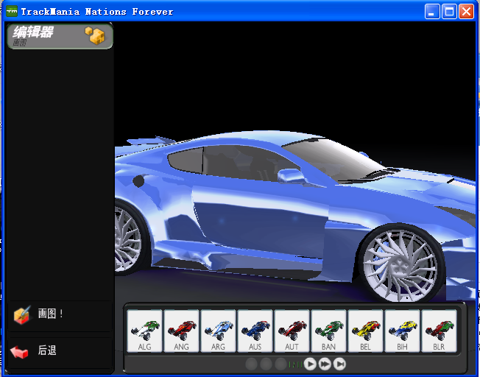Select the BLR car skin
The image size is (480, 377).
[439, 331]
